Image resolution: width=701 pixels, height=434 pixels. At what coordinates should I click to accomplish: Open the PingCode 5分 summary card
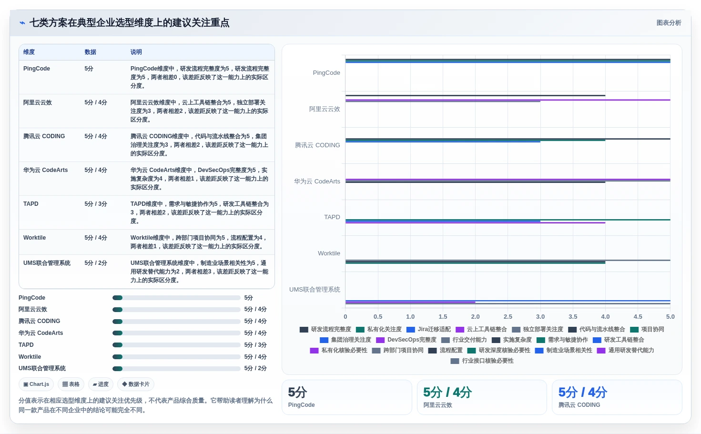[347, 397]
